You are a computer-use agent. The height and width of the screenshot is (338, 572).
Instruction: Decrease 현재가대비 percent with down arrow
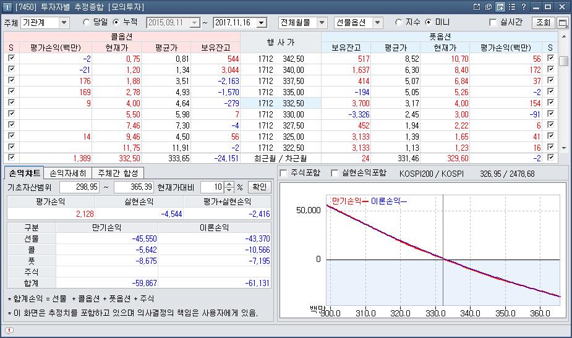coord(229,190)
